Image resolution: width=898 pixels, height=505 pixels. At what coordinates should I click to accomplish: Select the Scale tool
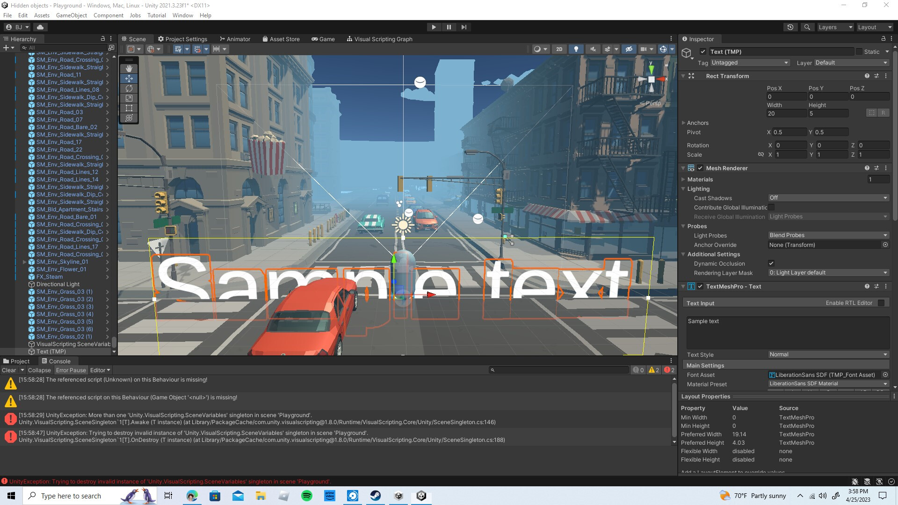(x=129, y=98)
